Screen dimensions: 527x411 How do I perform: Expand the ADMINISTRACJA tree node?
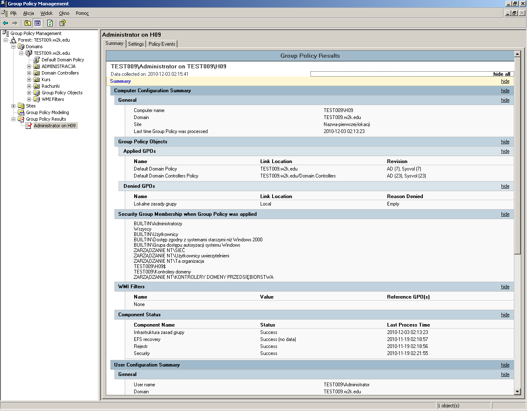pyautogui.click(x=29, y=66)
